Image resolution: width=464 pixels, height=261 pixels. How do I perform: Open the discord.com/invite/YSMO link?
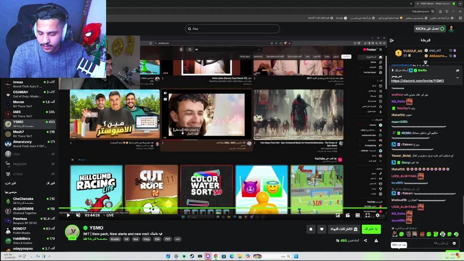417,81
